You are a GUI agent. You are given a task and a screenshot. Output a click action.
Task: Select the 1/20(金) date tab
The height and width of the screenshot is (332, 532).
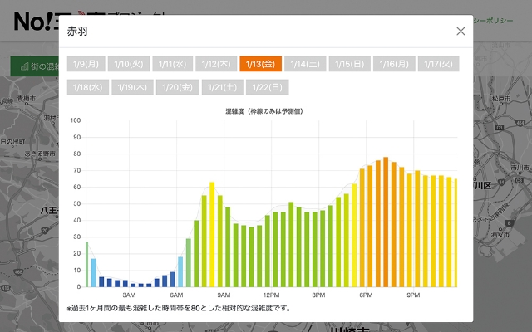point(175,86)
